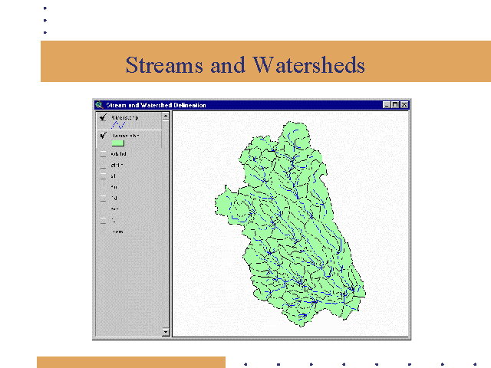Viewport: 491px width, 368px height.
Task: Turn on the 'fd' grid theme checkbox
Action: 103,197
